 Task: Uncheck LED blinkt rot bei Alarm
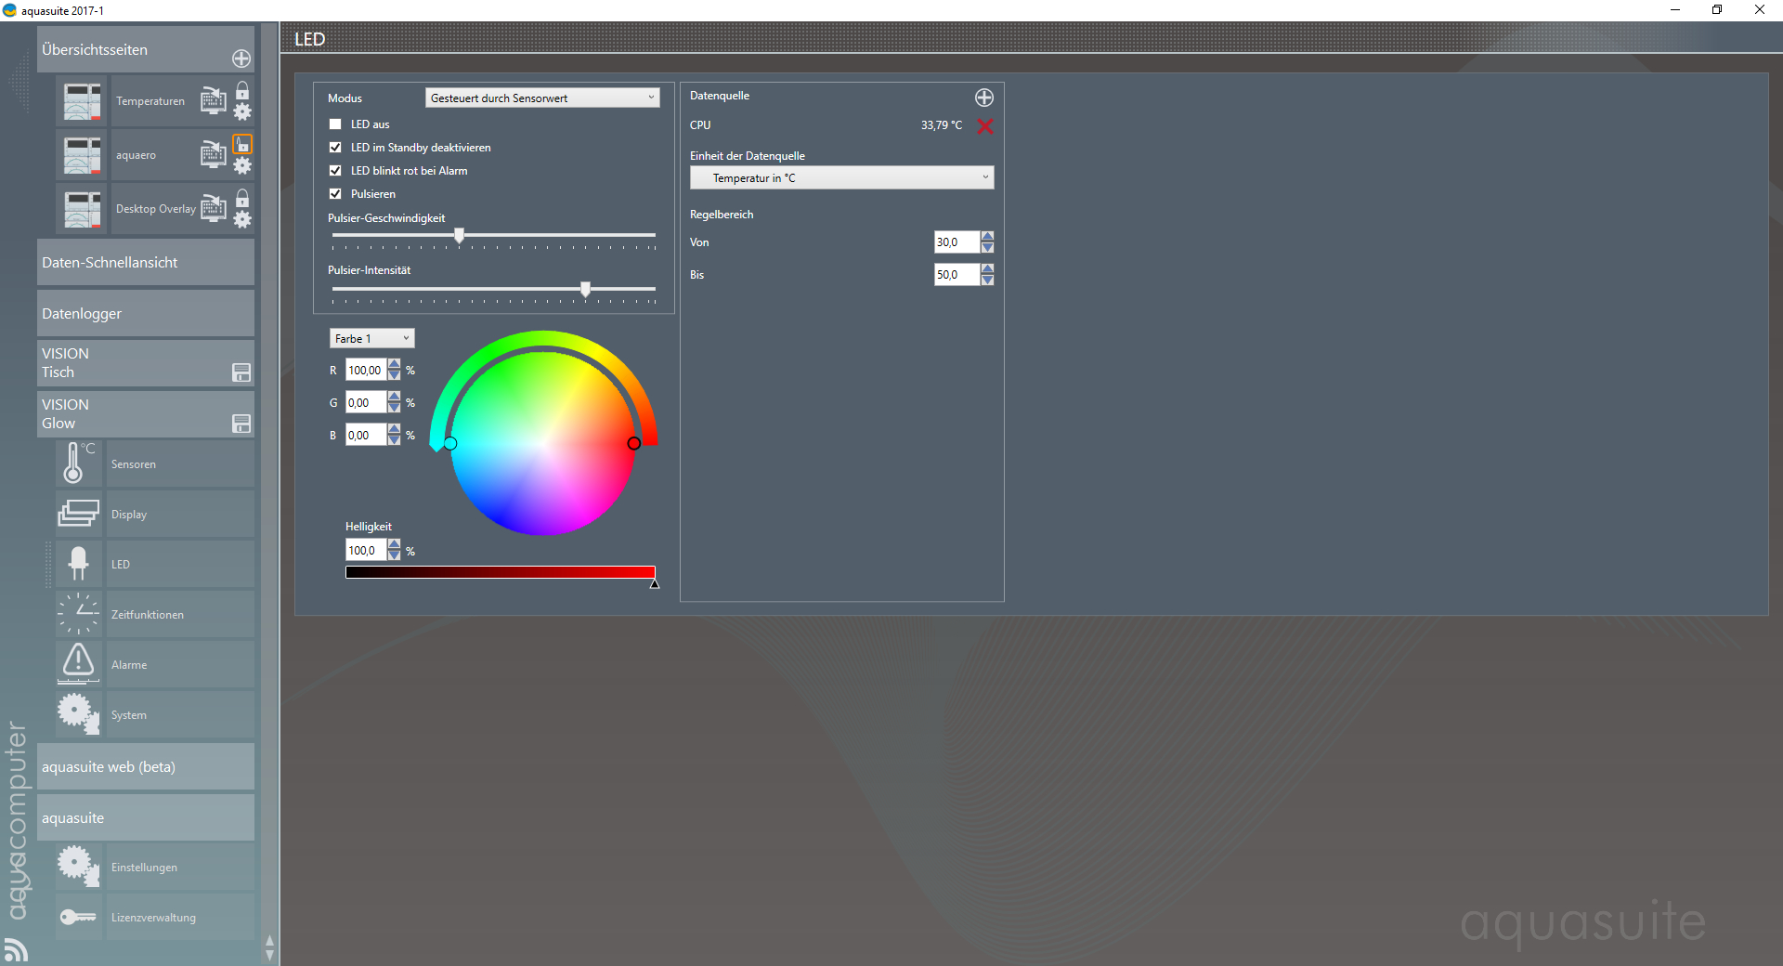point(335,171)
